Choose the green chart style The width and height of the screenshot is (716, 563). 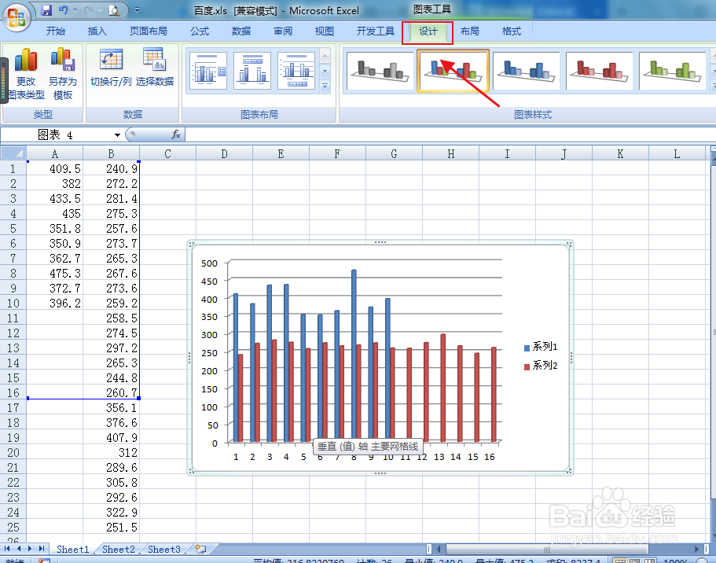[672, 71]
